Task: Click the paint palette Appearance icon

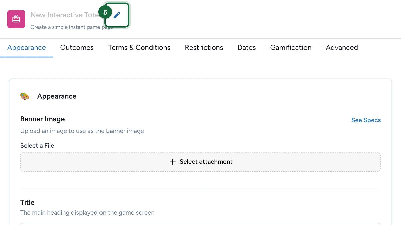Action: [25, 96]
